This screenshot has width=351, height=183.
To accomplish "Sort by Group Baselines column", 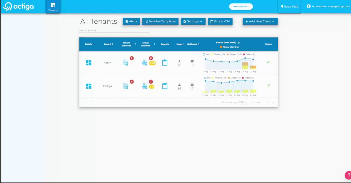I will click(x=148, y=44).
